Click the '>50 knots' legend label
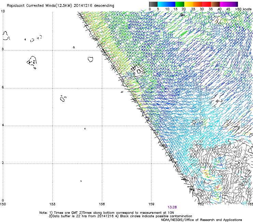 tap(243, 9)
